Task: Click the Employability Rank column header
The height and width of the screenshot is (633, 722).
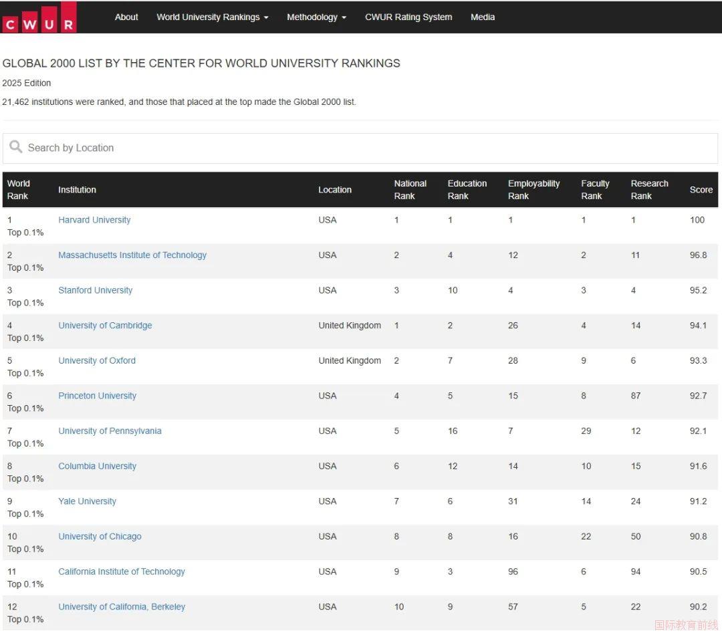Action: (x=533, y=190)
